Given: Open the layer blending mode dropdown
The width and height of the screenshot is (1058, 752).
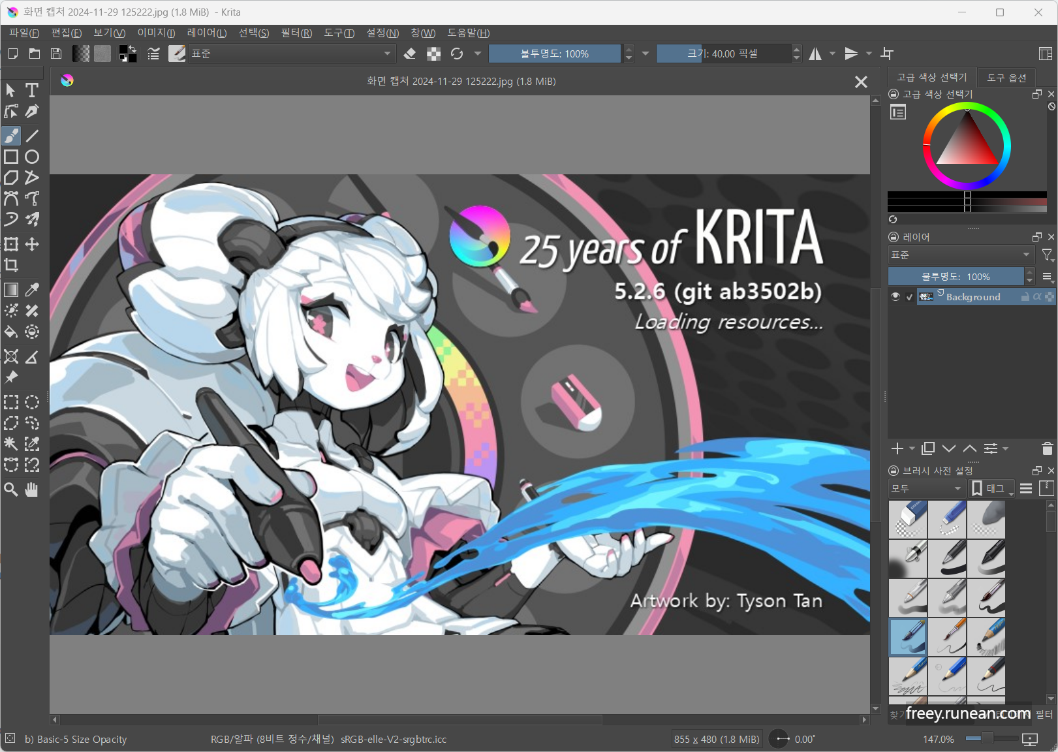Looking at the screenshot, I should (x=959, y=255).
